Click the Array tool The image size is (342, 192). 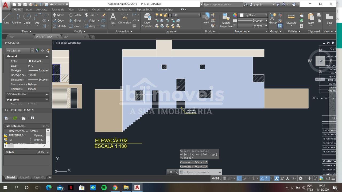90,26
